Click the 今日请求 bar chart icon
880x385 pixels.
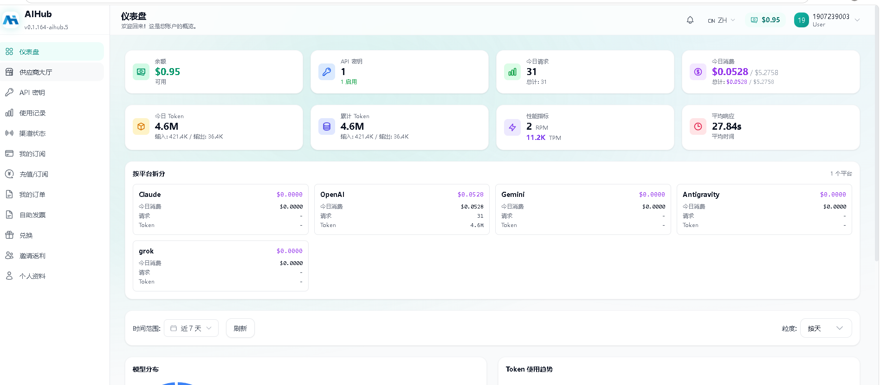(512, 72)
